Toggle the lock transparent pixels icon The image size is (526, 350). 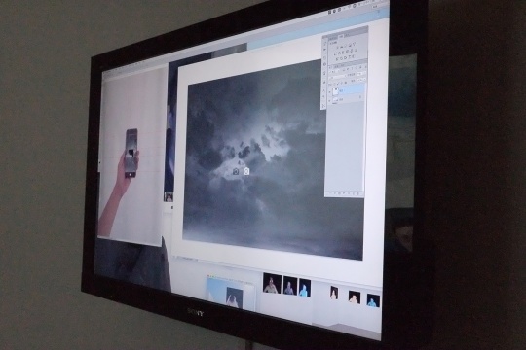point(334,84)
